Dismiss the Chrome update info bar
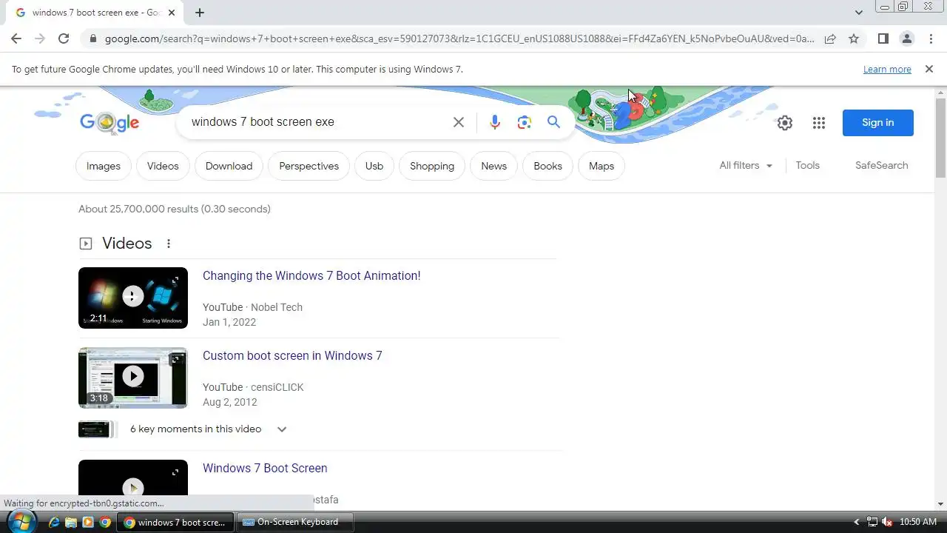Image resolution: width=947 pixels, height=533 pixels. [929, 69]
